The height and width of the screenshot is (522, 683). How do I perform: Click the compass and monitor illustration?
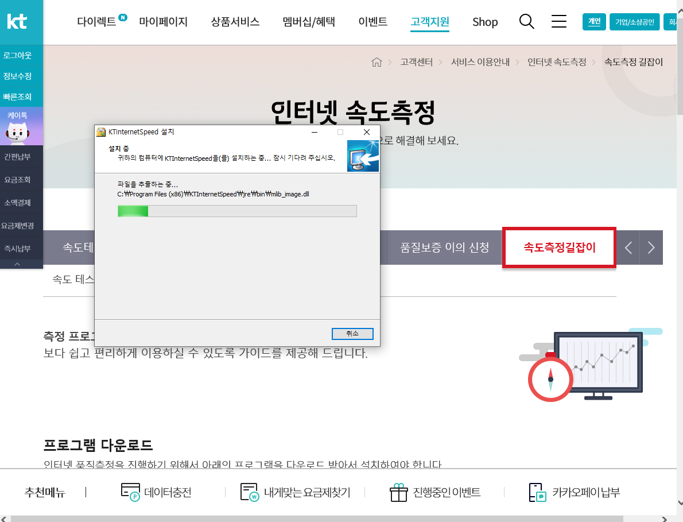pyautogui.click(x=591, y=365)
